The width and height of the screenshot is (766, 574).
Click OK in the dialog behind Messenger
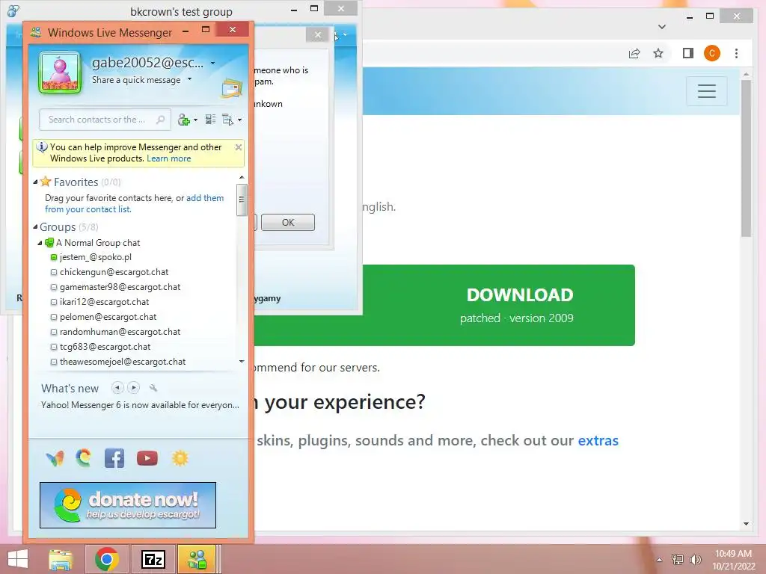tap(288, 223)
